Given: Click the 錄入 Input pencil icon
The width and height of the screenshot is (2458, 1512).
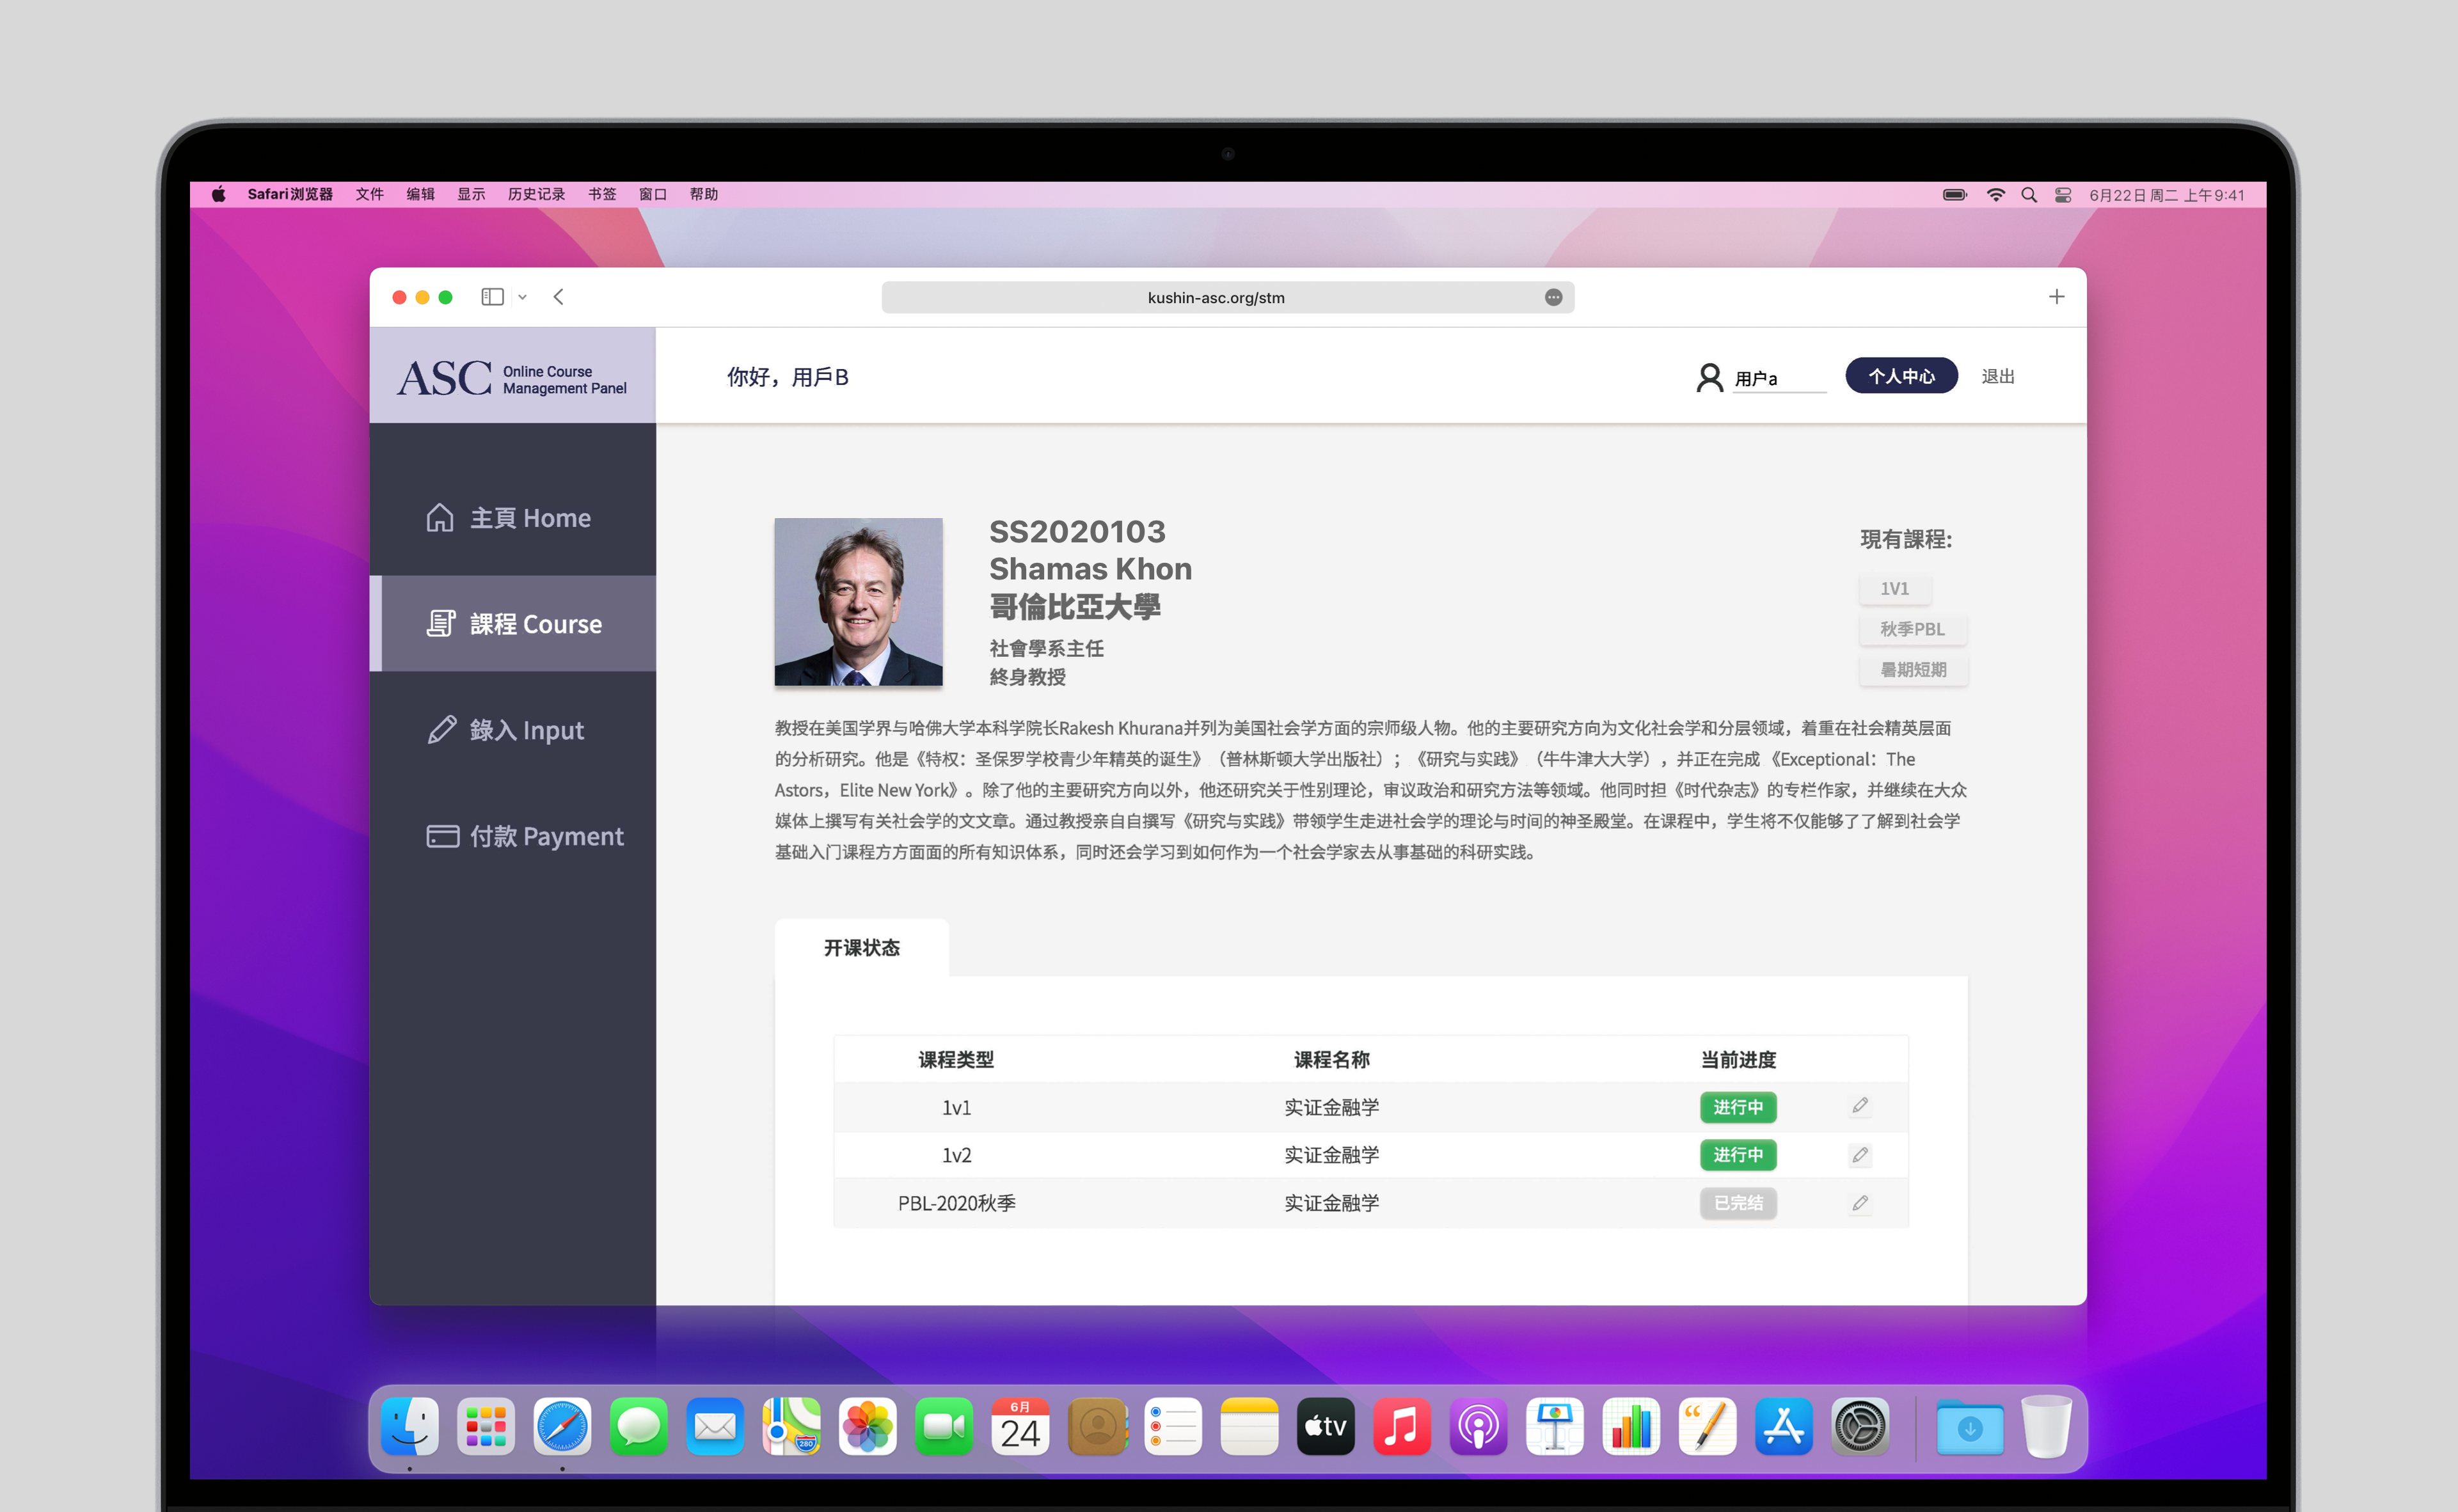Looking at the screenshot, I should tap(441, 729).
